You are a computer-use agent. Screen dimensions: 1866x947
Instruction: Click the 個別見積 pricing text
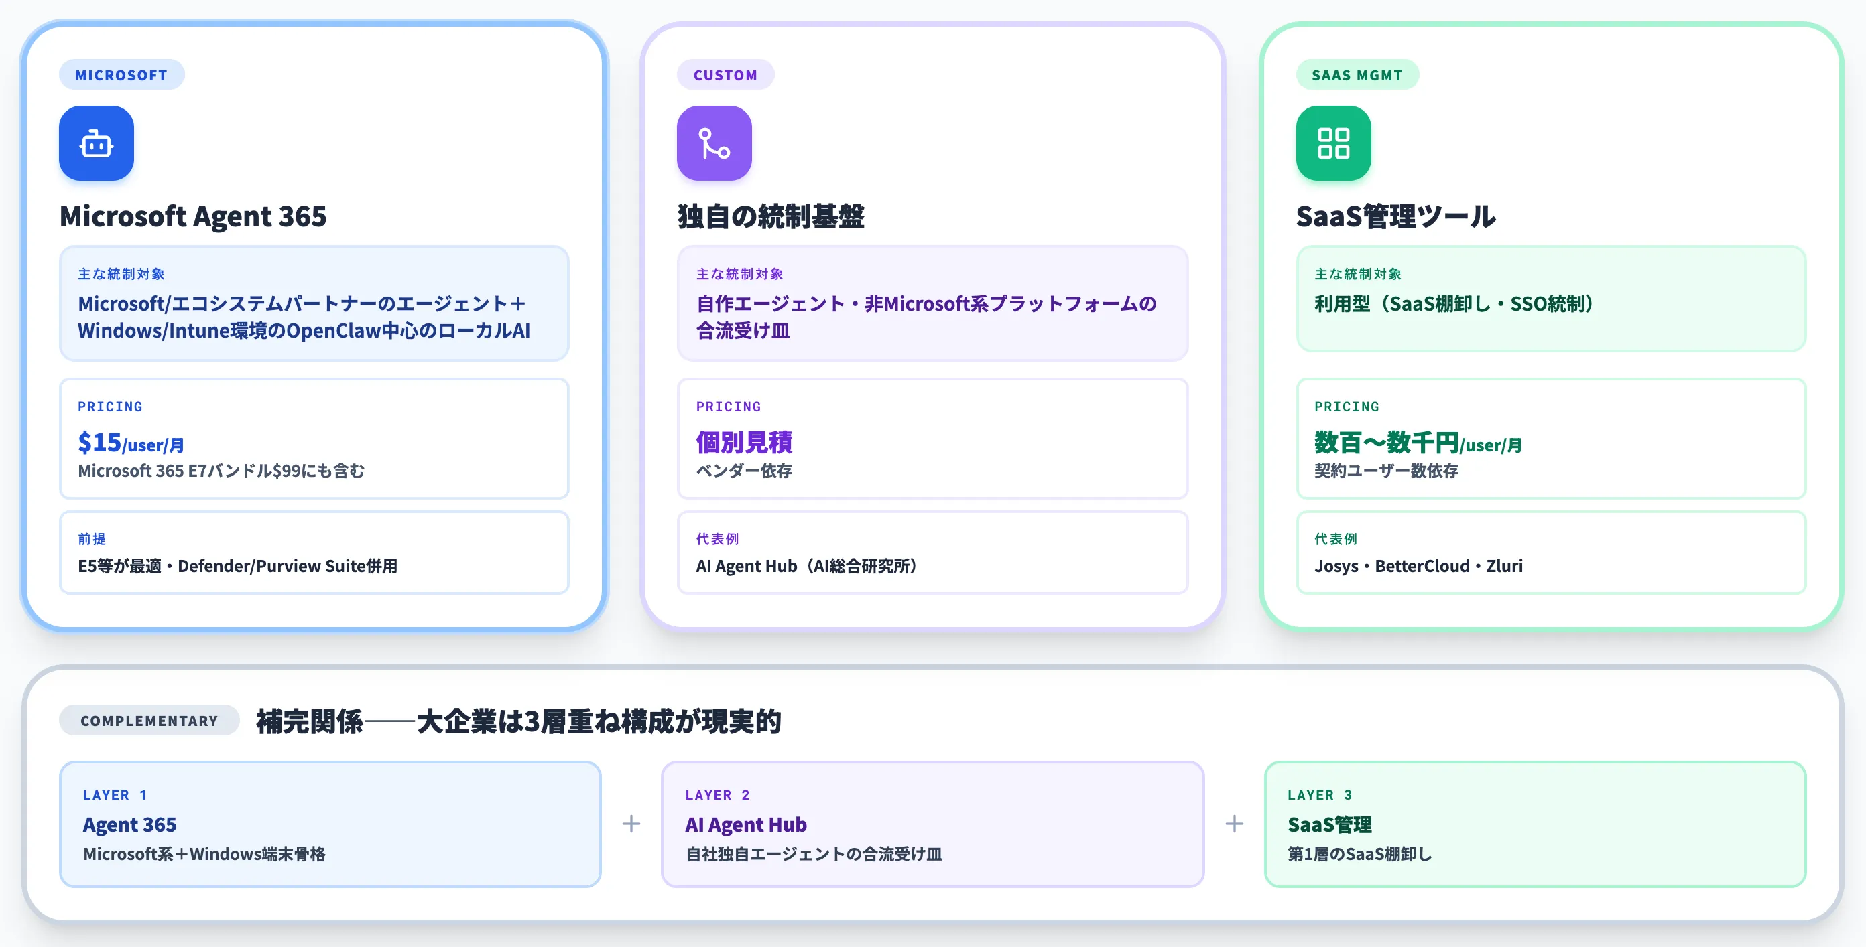pos(744,441)
